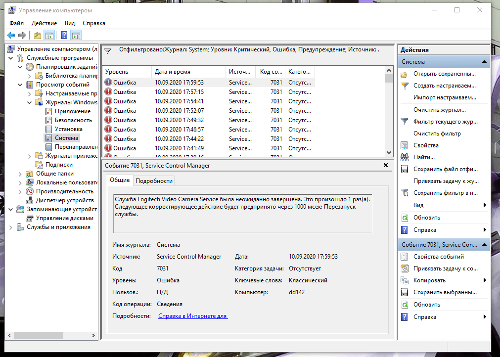This screenshot has width=500, height=357.
Task: Select the error event at 17:54:41
Action: click(x=179, y=101)
